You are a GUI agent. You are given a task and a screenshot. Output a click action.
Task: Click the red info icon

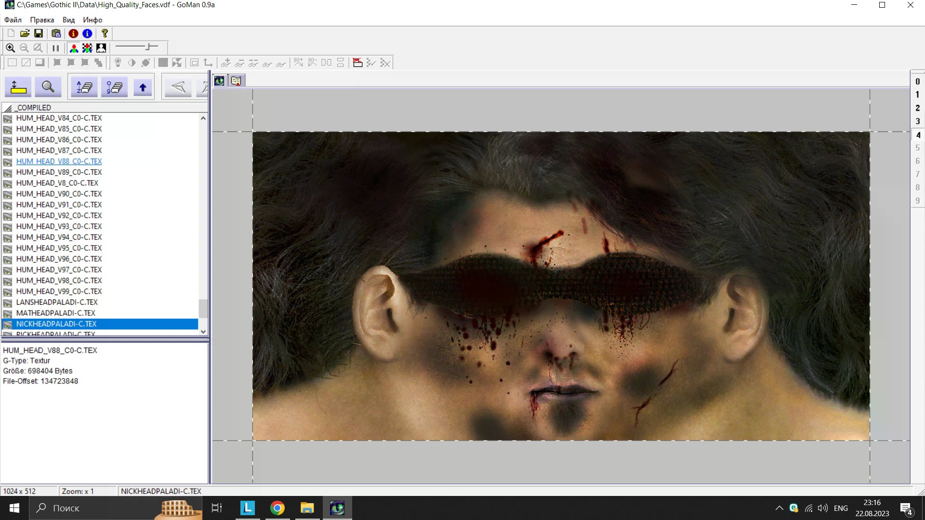(x=73, y=33)
